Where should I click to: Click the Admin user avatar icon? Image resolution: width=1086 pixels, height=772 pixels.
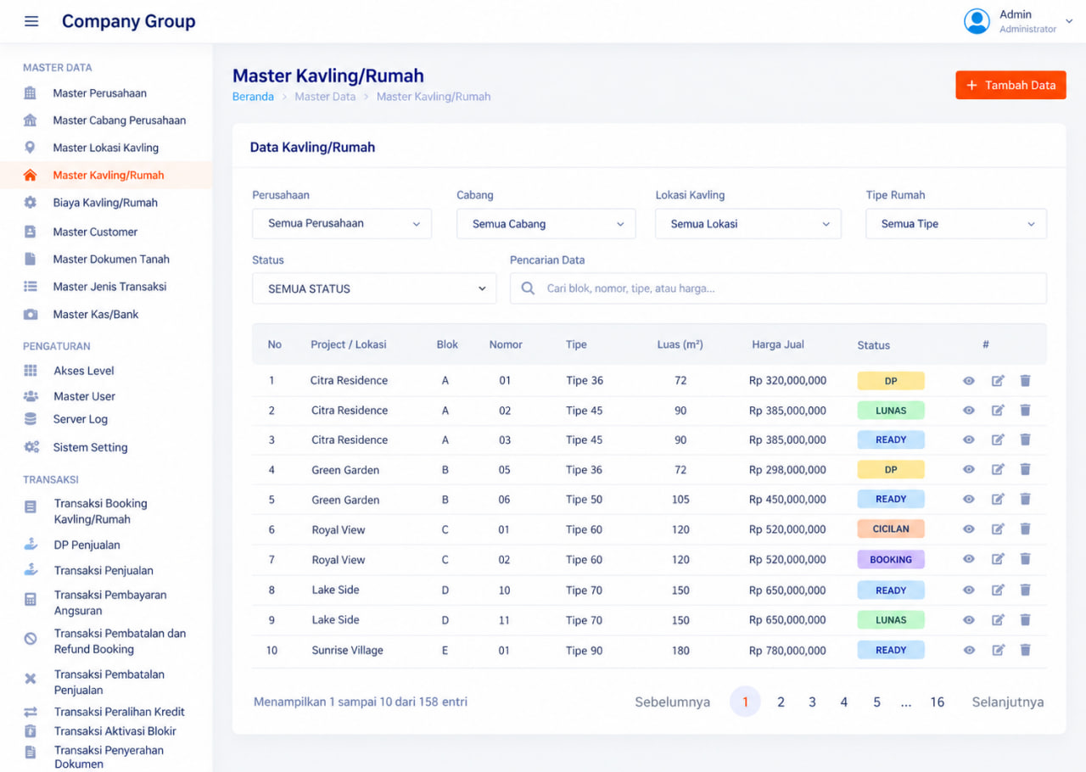pos(977,21)
